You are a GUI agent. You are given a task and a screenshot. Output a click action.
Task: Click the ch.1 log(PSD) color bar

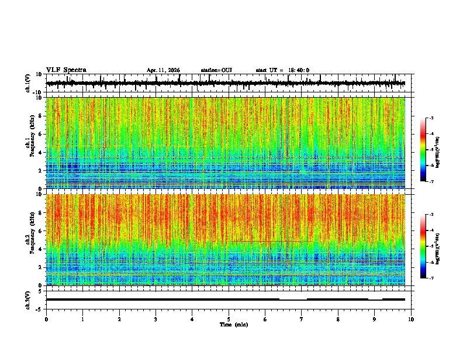click(423, 150)
